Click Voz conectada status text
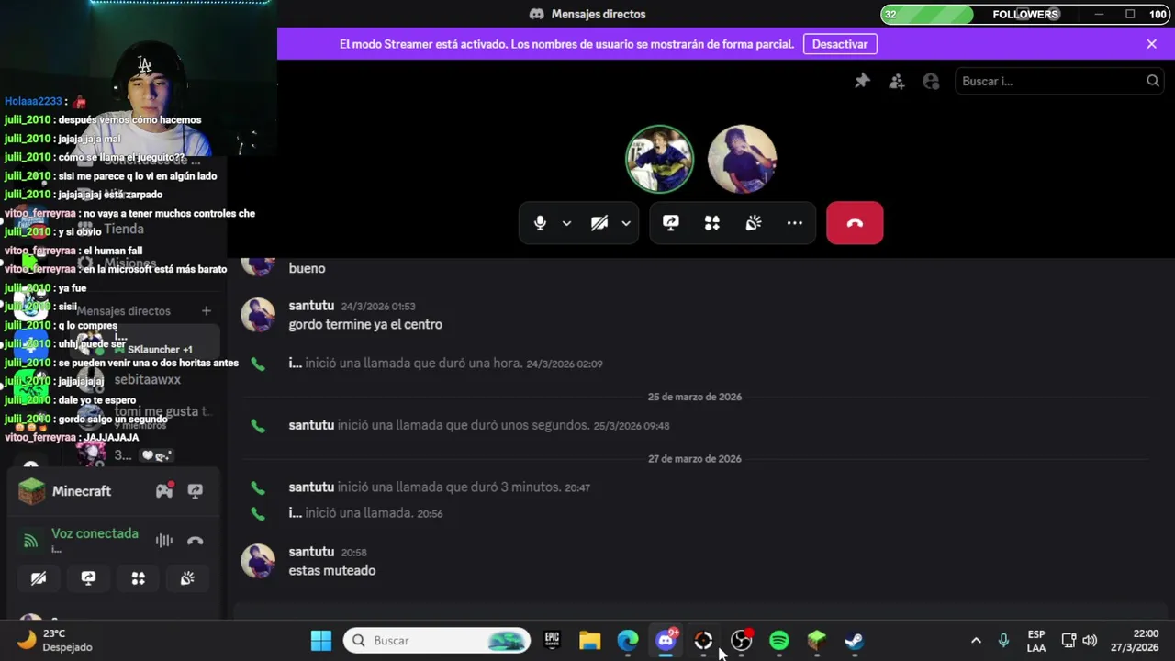 95,533
